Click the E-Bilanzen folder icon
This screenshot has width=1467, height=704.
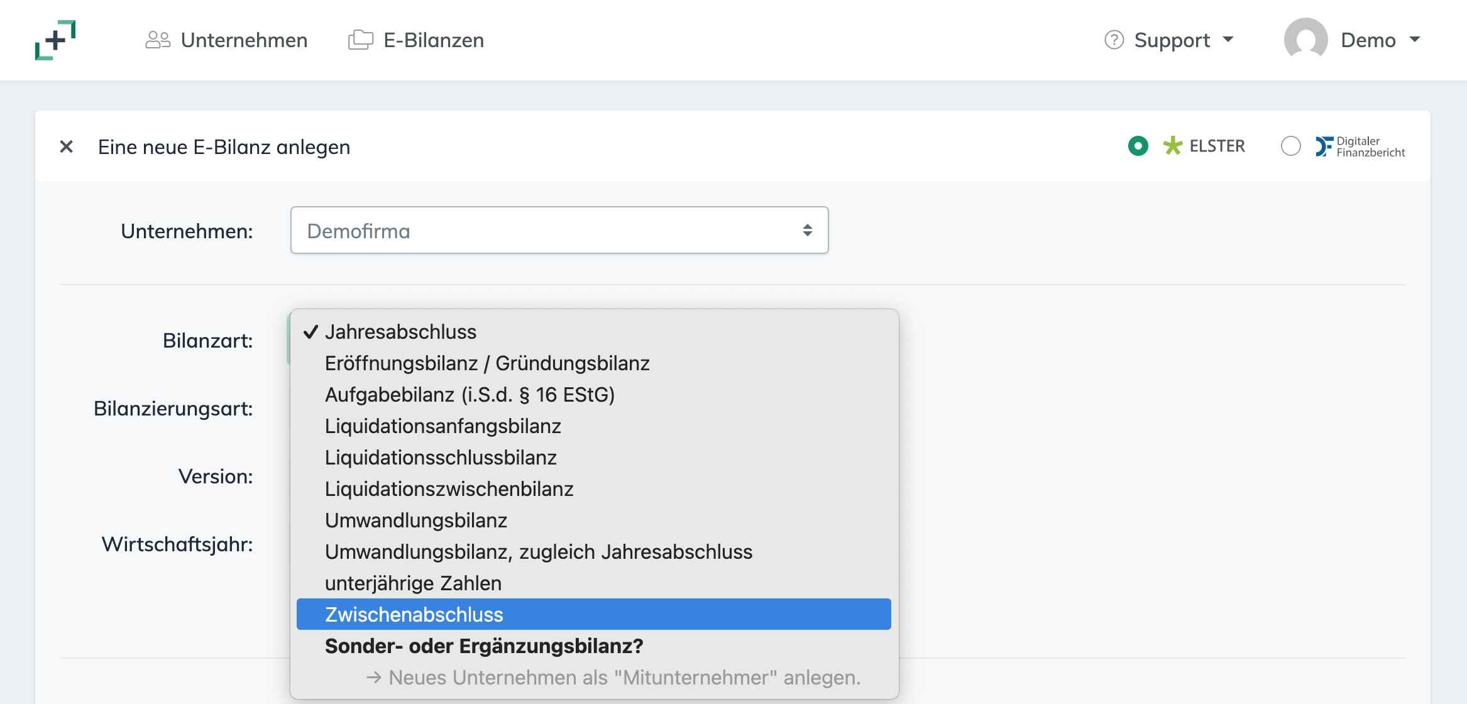361,40
